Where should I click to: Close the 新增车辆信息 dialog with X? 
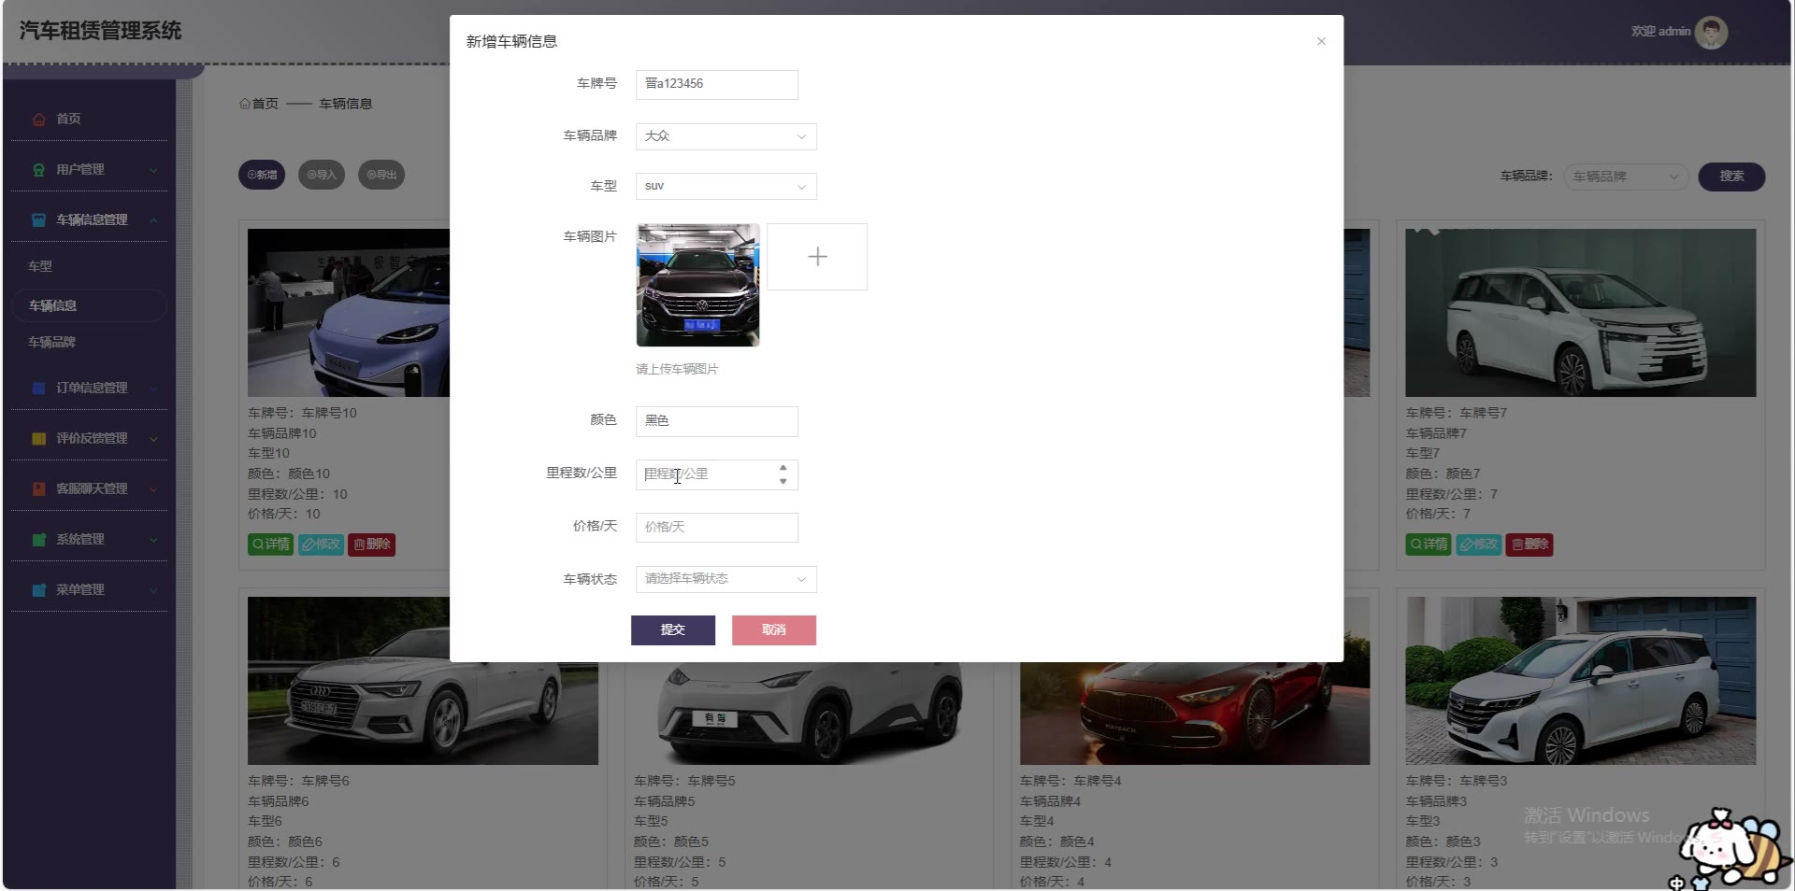(1321, 41)
